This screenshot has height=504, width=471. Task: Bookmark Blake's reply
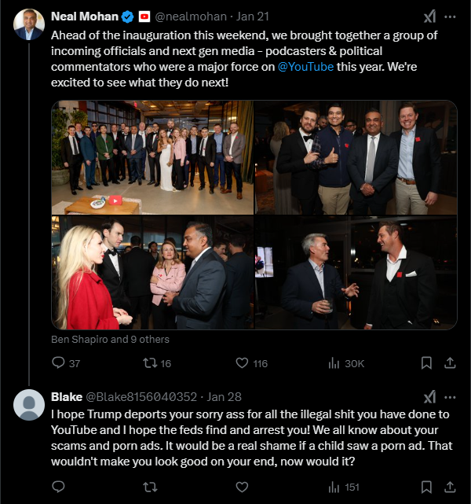click(426, 487)
